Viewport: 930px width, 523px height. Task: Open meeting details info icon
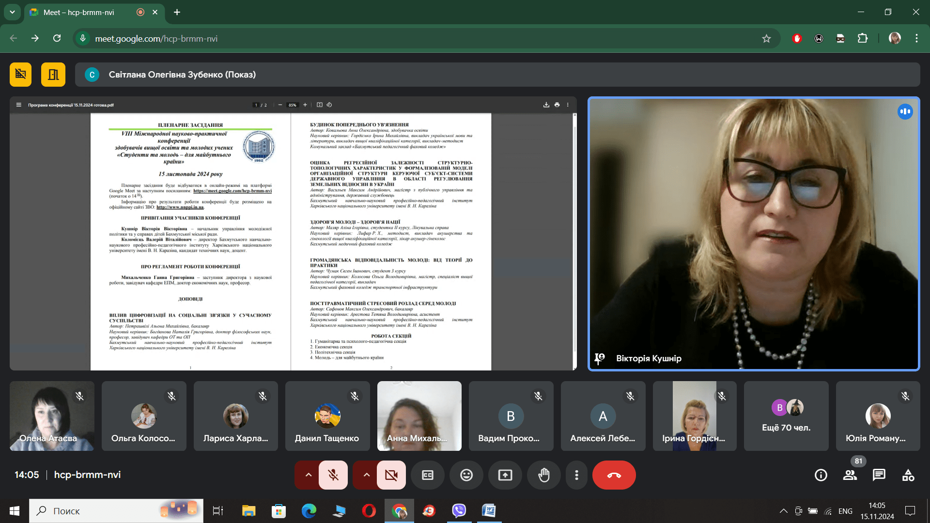pos(821,475)
